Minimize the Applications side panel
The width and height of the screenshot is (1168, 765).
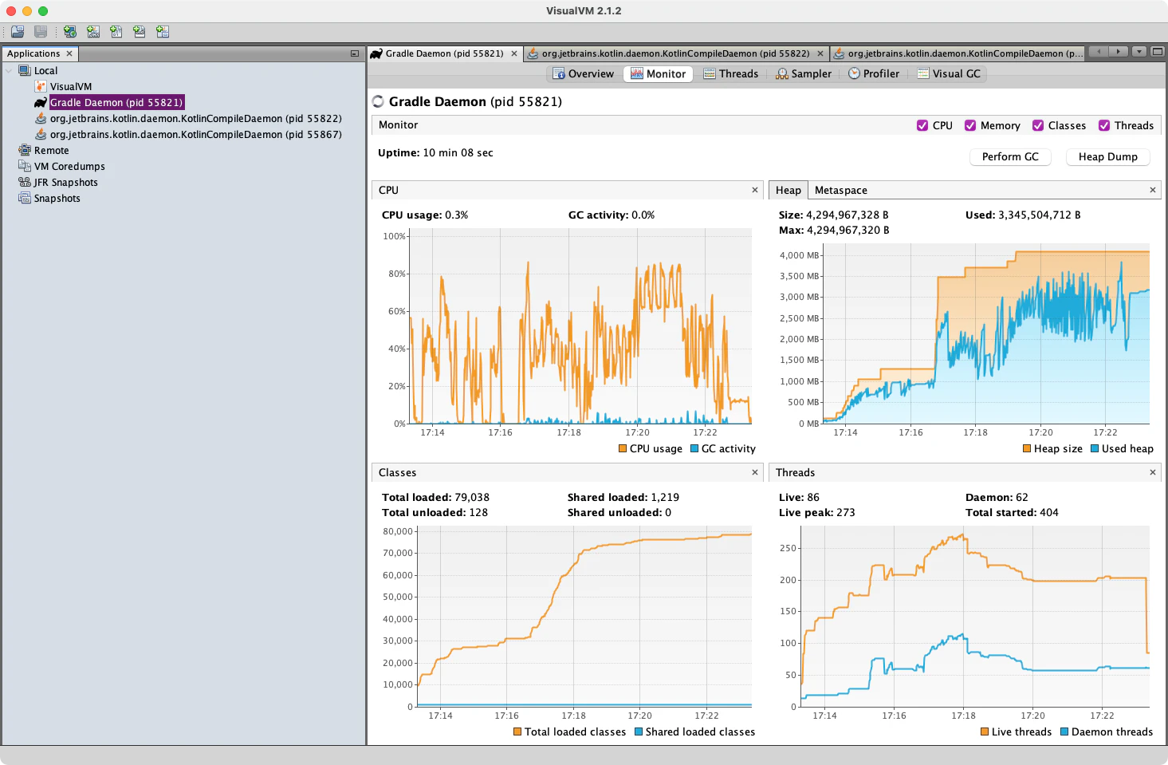click(x=355, y=53)
